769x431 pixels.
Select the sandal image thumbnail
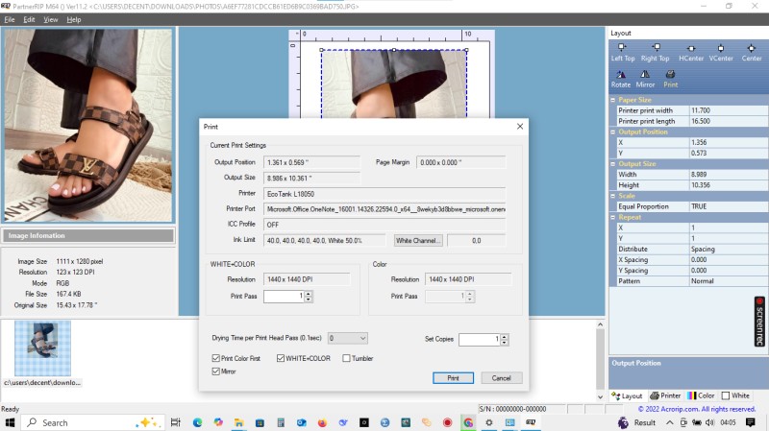coord(42,348)
